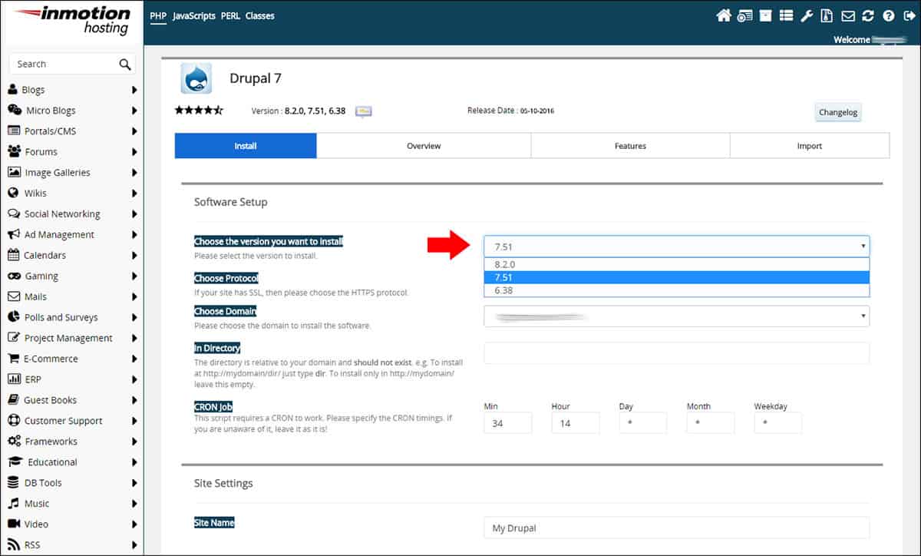Open email settings envelope icon
The width and height of the screenshot is (921, 556).
[848, 15]
